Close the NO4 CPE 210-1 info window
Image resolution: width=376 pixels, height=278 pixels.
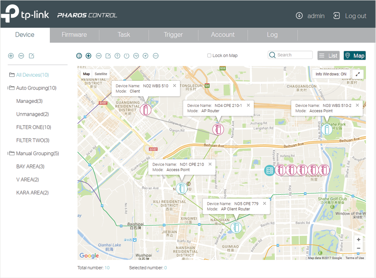click(248, 105)
